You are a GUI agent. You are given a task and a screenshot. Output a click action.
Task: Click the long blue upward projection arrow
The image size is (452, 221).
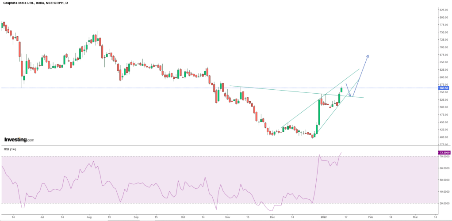[x=362, y=74]
